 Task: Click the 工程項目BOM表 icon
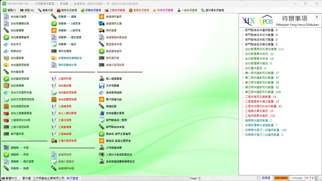(6, 120)
